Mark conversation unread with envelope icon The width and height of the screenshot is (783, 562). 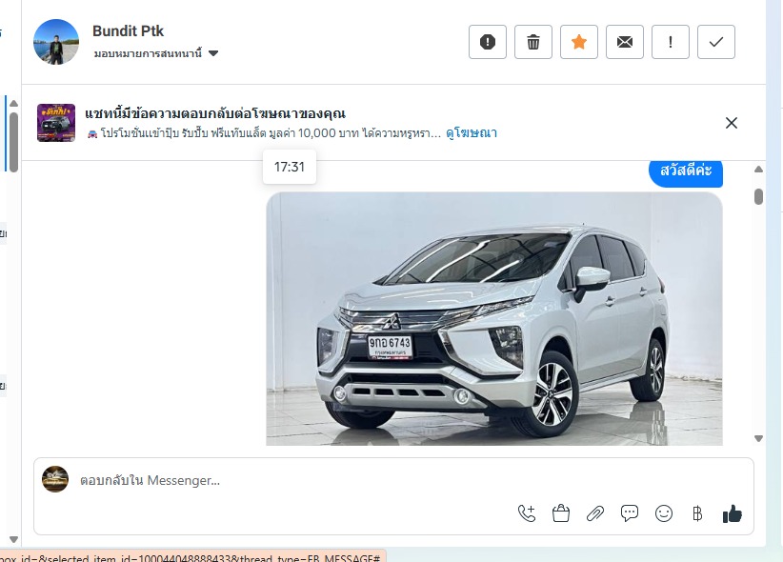(625, 42)
